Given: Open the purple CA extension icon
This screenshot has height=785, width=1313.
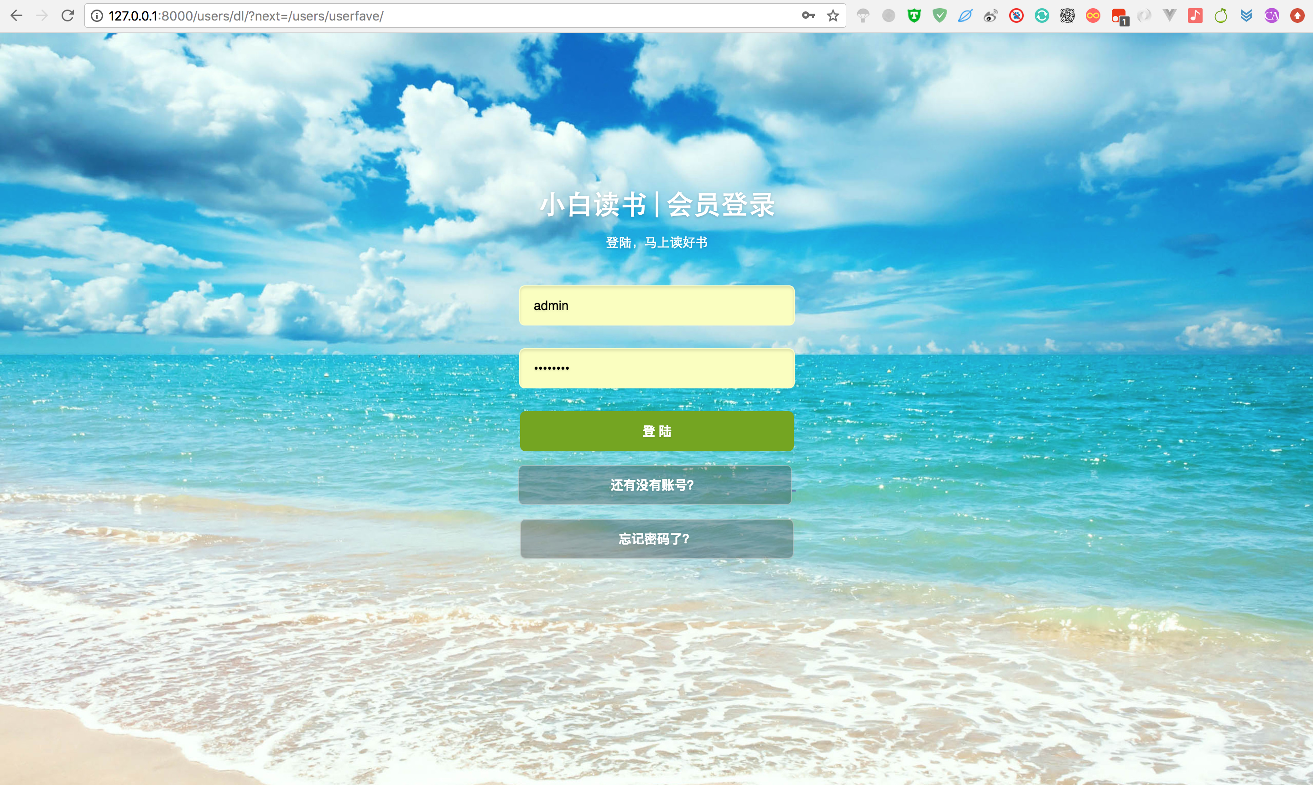Looking at the screenshot, I should (x=1272, y=16).
